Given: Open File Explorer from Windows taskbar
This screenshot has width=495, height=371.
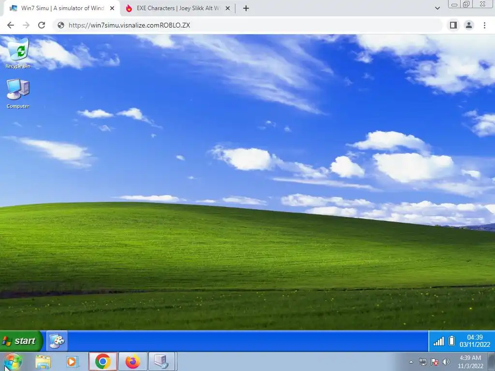Looking at the screenshot, I should pyautogui.click(x=43, y=361).
